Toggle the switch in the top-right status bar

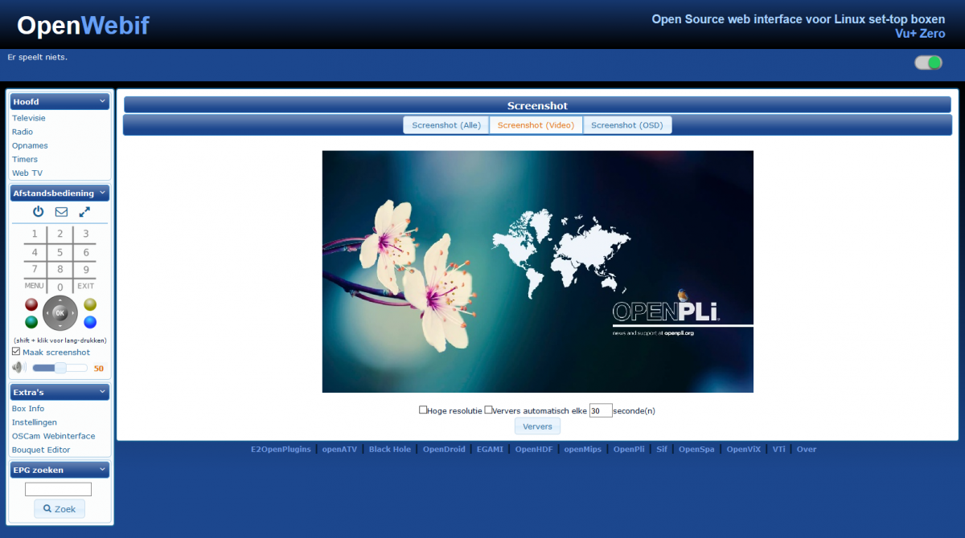[928, 61]
